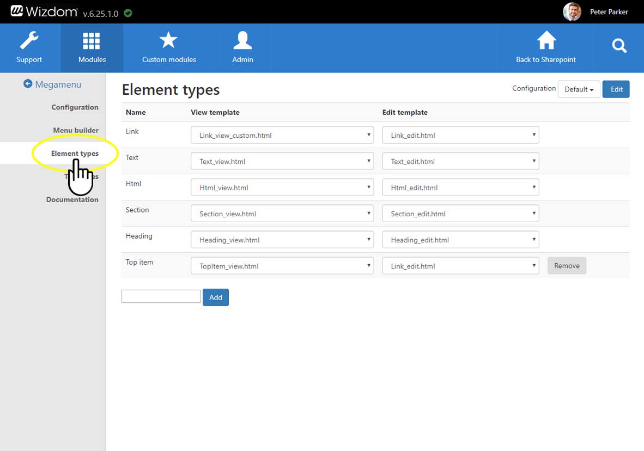Click the Megamenu back arrow icon
Screen dimensions: 644x451
[x=28, y=84]
